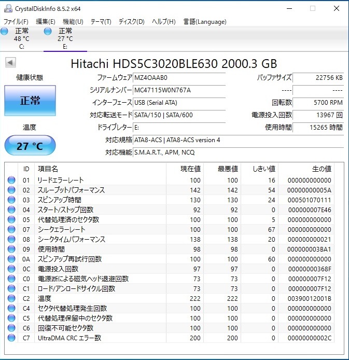Click status circle for attribute C6 回復不可能セクタ数
349x360 pixels.
pos(11,328)
